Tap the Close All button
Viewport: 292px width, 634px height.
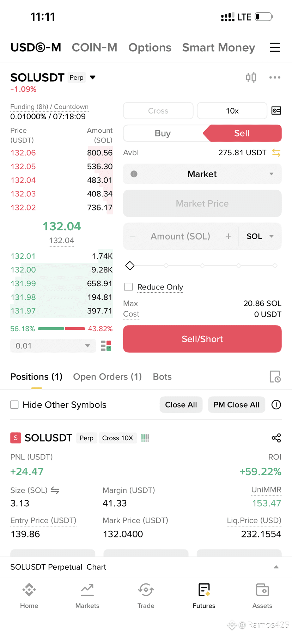click(x=181, y=405)
